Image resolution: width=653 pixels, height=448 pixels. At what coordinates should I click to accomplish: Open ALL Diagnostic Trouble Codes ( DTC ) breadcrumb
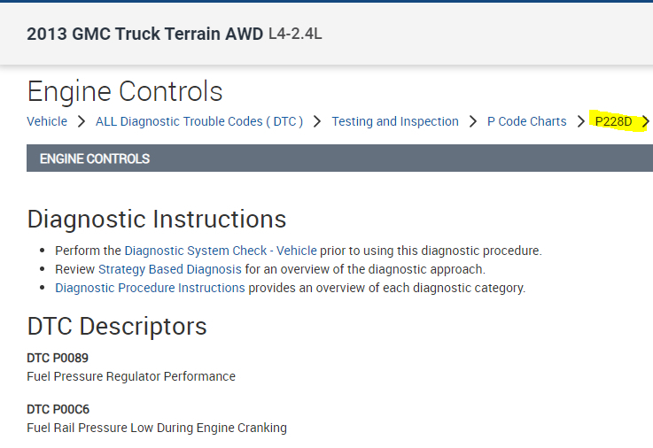pyautogui.click(x=199, y=121)
